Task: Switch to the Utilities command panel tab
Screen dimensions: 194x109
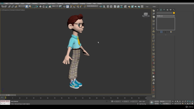Action: (174, 10)
